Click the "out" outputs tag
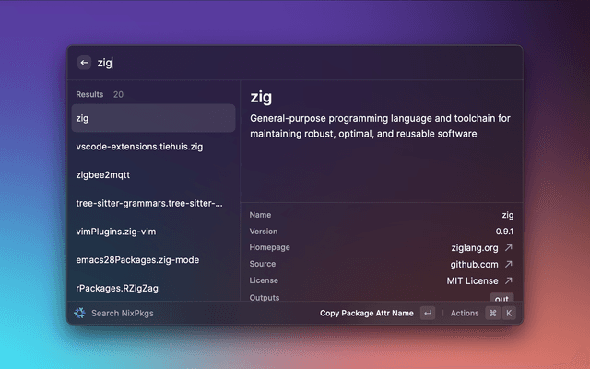 pyautogui.click(x=502, y=299)
